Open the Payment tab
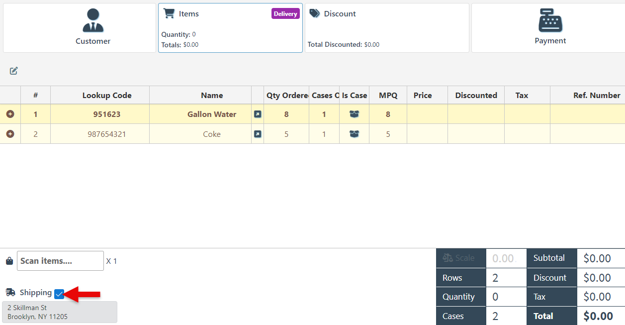Viewport: 625px width, 325px height. coord(549,28)
